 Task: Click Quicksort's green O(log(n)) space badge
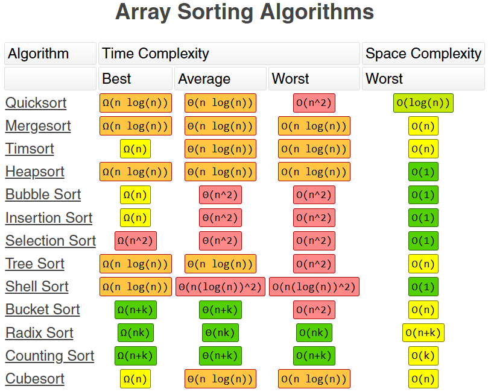[423, 103]
